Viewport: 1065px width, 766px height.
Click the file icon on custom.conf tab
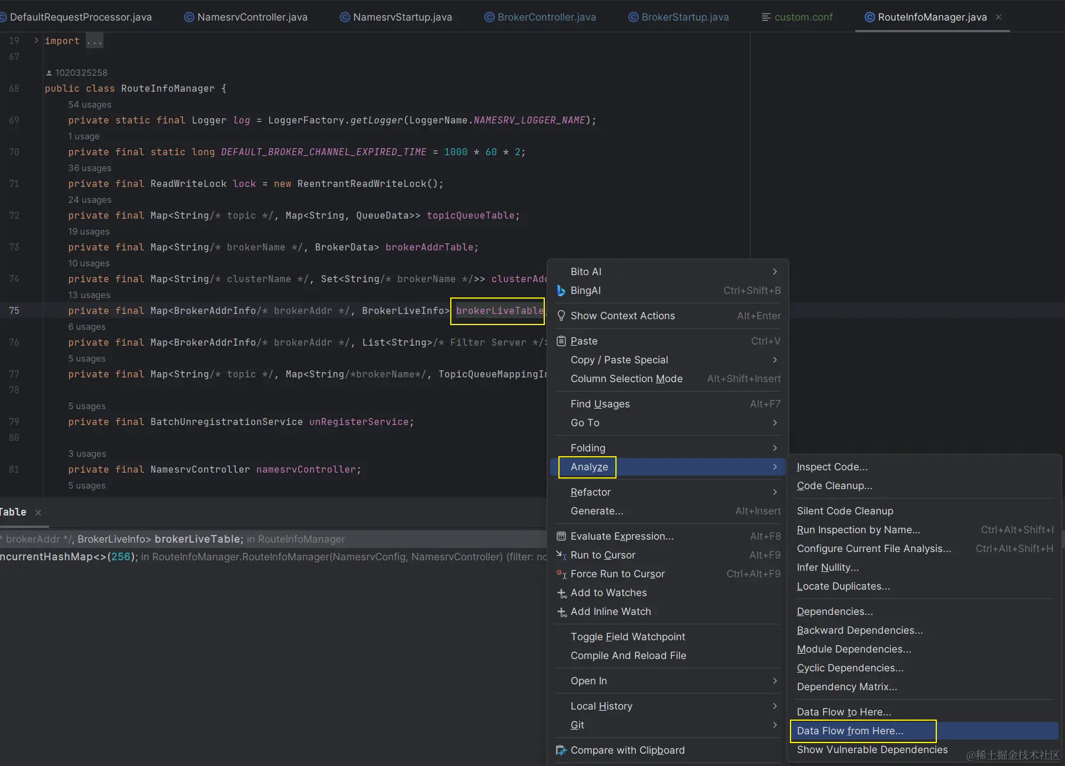(766, 17)
